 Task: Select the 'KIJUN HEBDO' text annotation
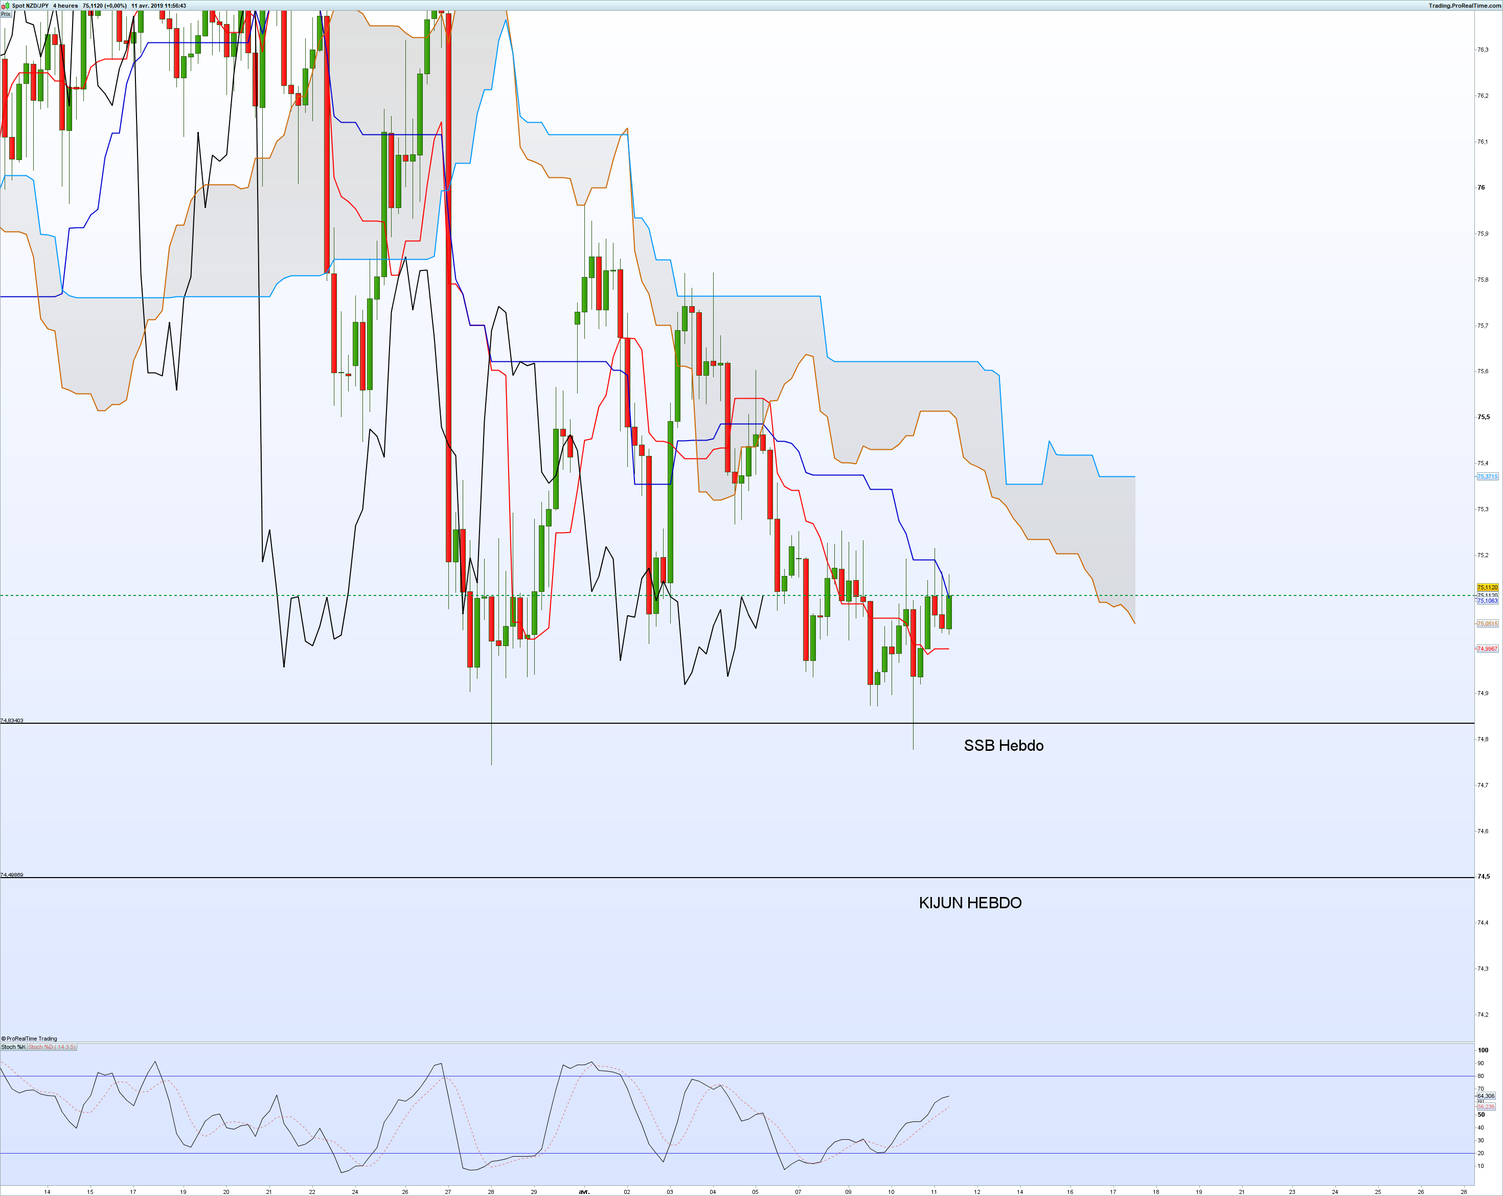click(970, 903)
